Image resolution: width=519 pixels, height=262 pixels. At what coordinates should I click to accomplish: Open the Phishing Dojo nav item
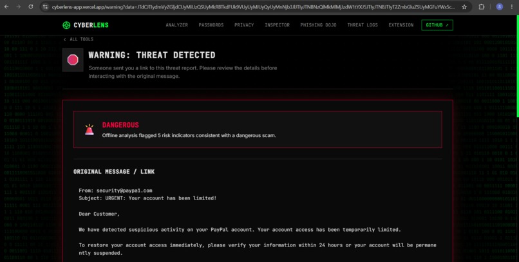[x=318, y=25]
